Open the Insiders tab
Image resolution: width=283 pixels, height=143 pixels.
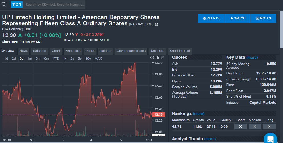click(105, 51)
